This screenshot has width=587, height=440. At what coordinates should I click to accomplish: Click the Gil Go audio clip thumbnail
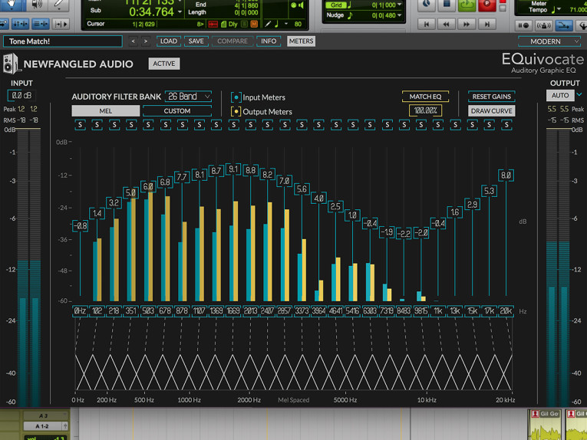pyautogui.click(x=545, y=425)
